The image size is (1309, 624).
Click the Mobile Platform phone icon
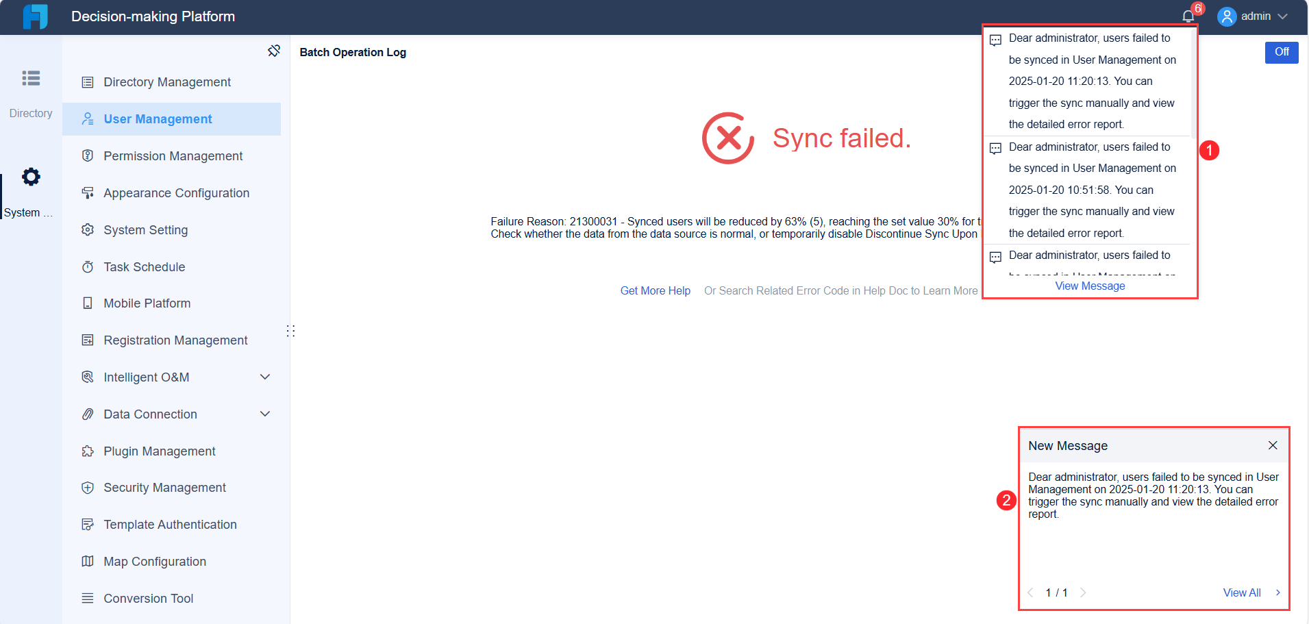[88, 303]
